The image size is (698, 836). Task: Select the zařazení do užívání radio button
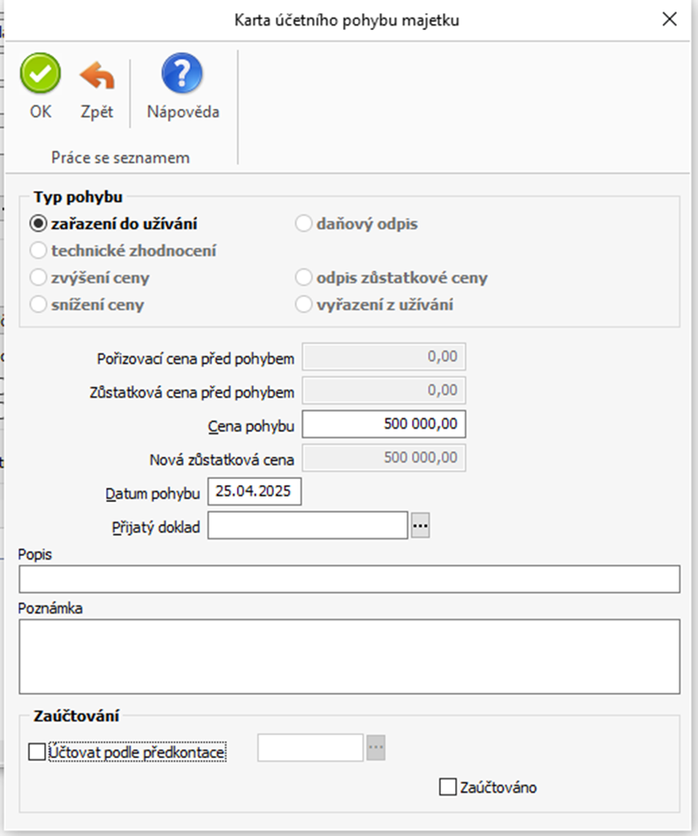39,224
